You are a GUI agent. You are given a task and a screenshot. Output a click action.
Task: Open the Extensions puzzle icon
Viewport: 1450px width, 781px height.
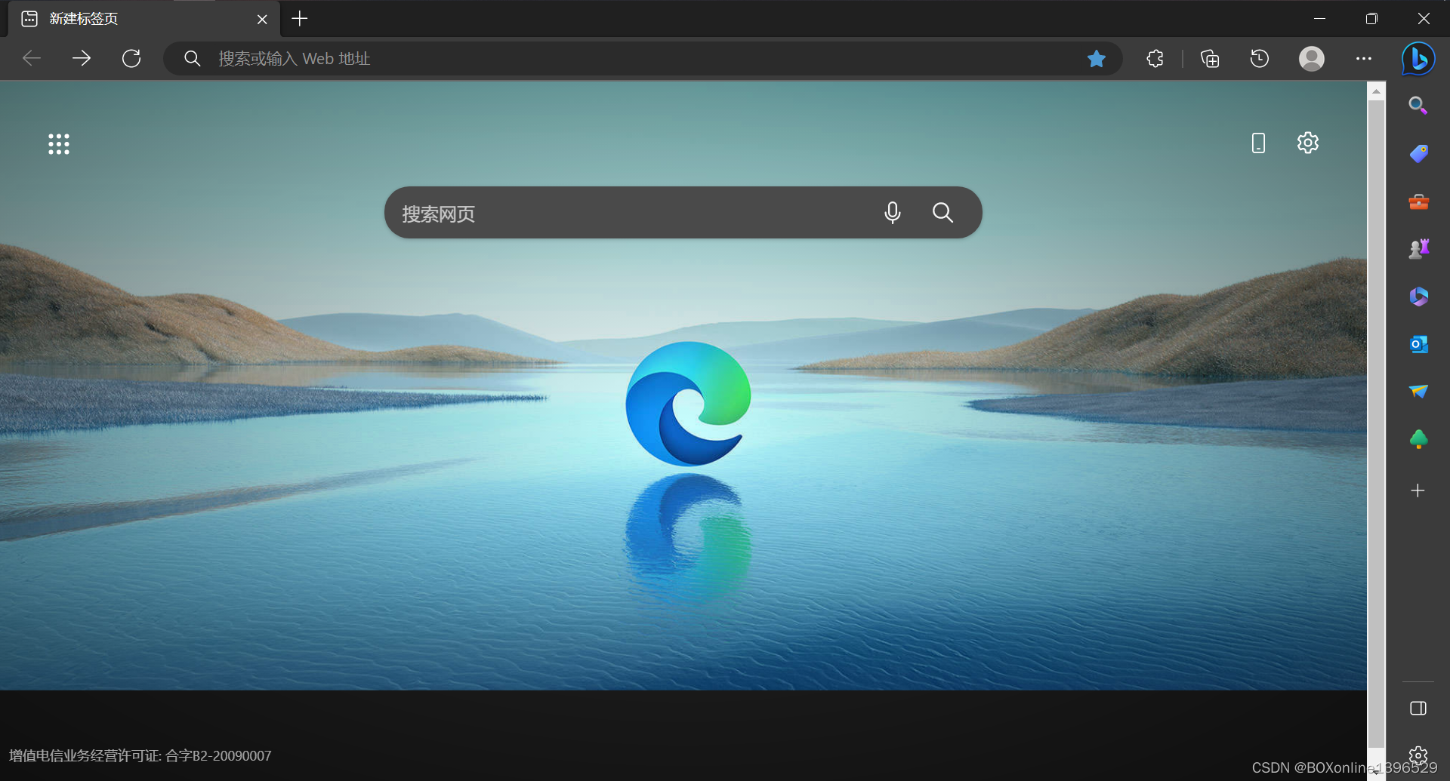click(x=1155, y=58)
